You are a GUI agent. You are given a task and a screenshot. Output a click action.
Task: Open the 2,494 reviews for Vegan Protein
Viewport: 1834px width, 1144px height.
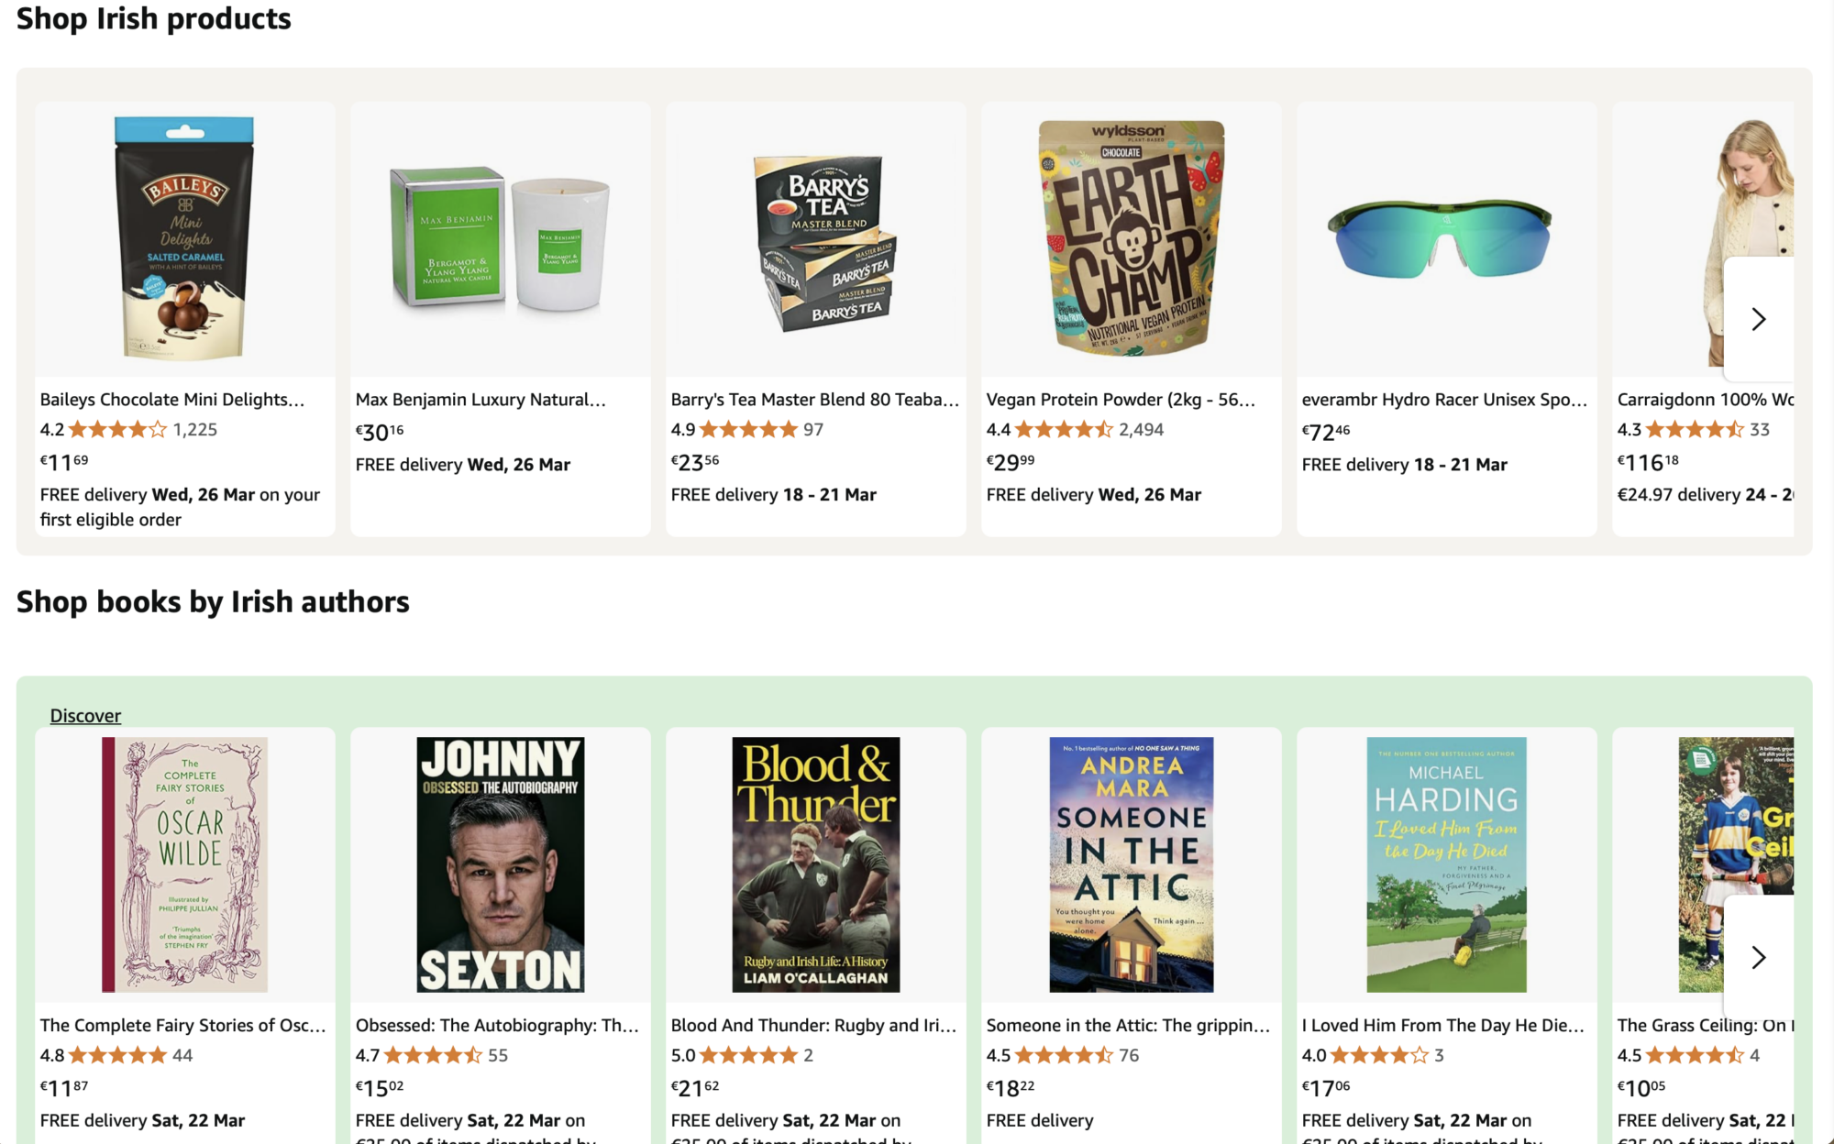(1142, 429)
